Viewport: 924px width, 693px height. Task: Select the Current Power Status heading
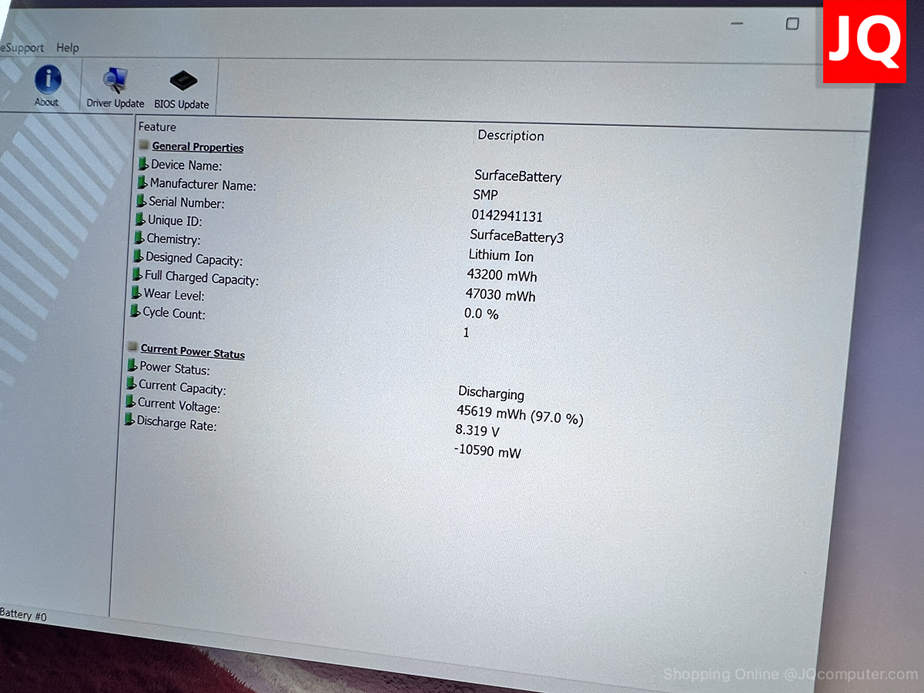tap(192, 352)
